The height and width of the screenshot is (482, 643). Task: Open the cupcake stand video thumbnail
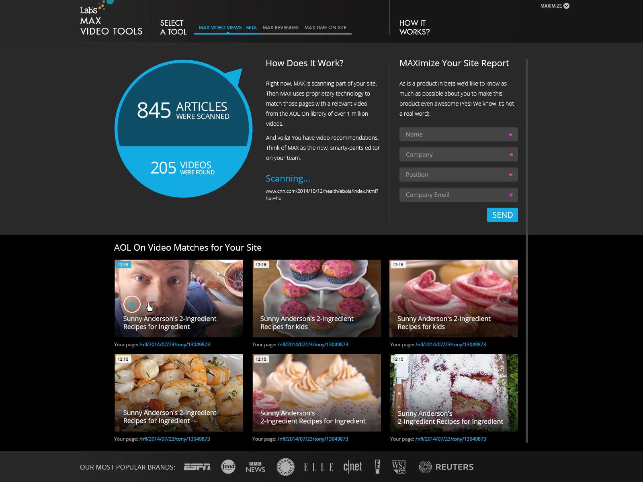(x=317, y=298)
